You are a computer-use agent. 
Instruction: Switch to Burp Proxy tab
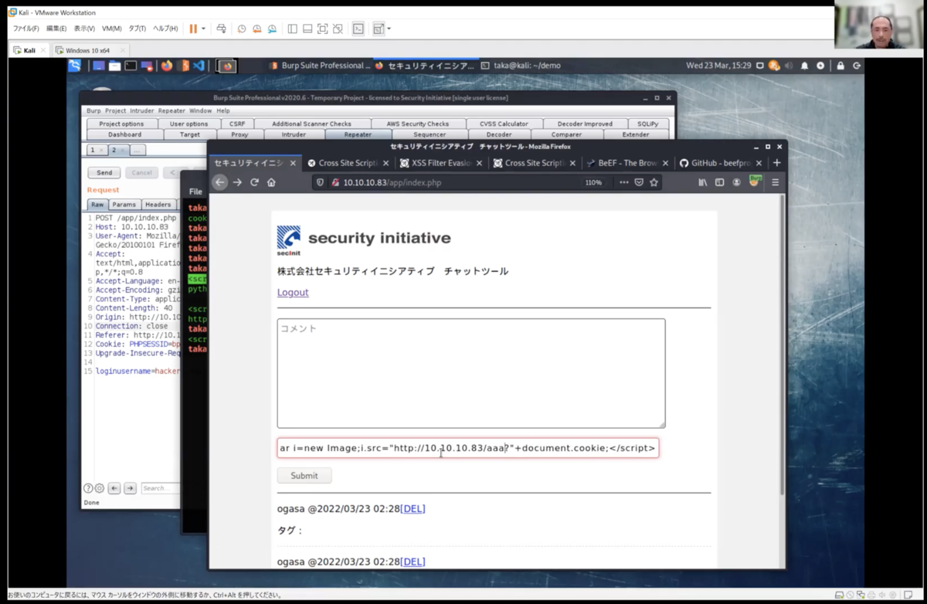pyautogui.click(x=239, y=134)
